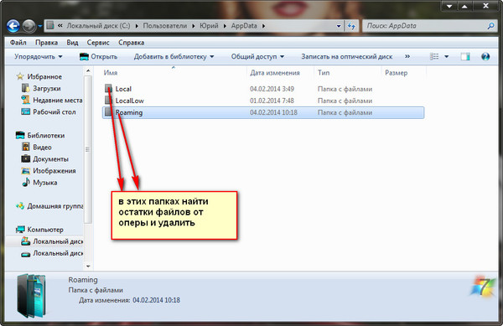
Task: Click date 04.02.2014 3:49 cell
Action: (x=272, y=89)
